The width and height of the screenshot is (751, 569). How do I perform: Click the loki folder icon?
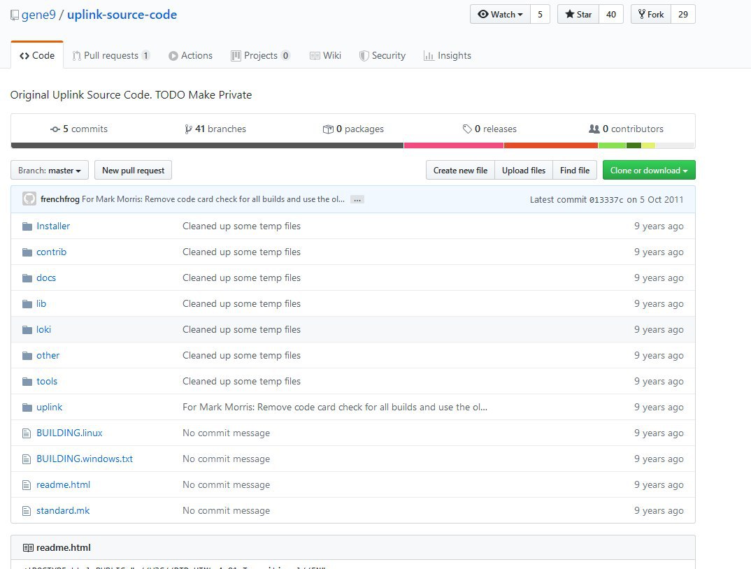tap(27, 329)
